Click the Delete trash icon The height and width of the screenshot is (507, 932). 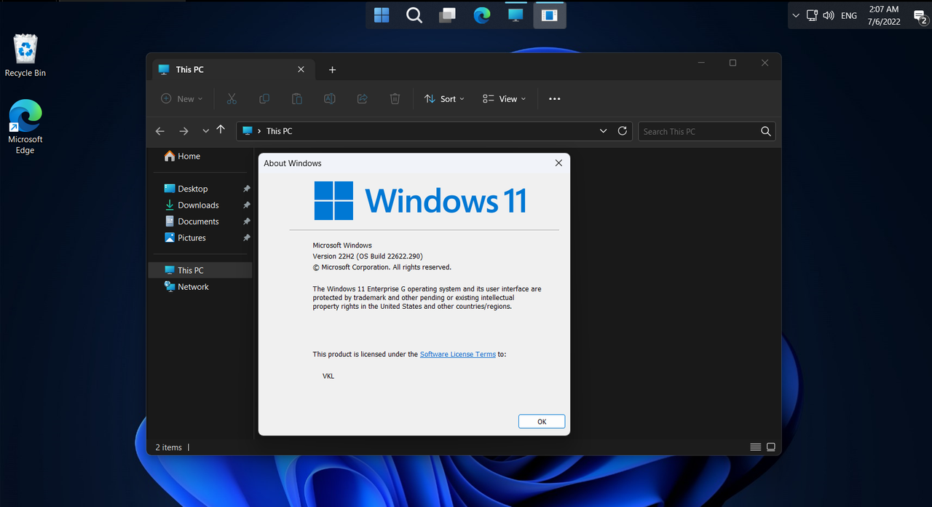(x=395, y=99)
